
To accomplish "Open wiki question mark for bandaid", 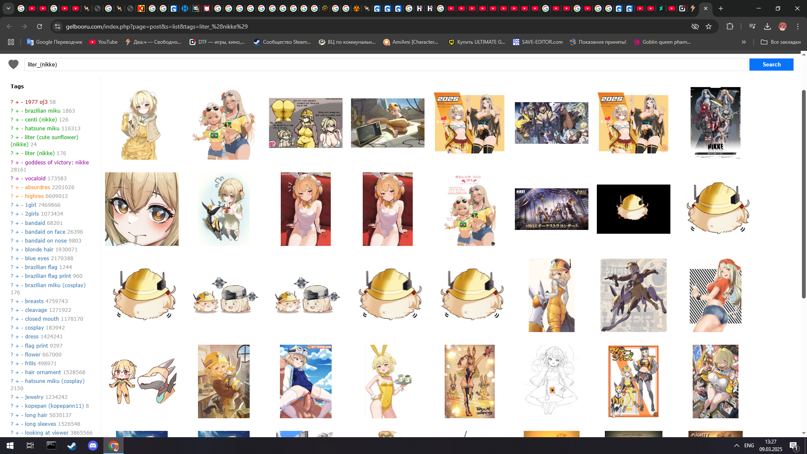I will click(12, 223).
